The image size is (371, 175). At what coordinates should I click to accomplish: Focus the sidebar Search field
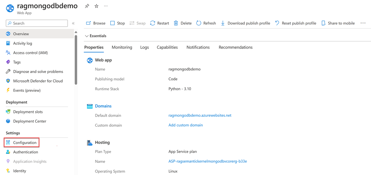37,23
